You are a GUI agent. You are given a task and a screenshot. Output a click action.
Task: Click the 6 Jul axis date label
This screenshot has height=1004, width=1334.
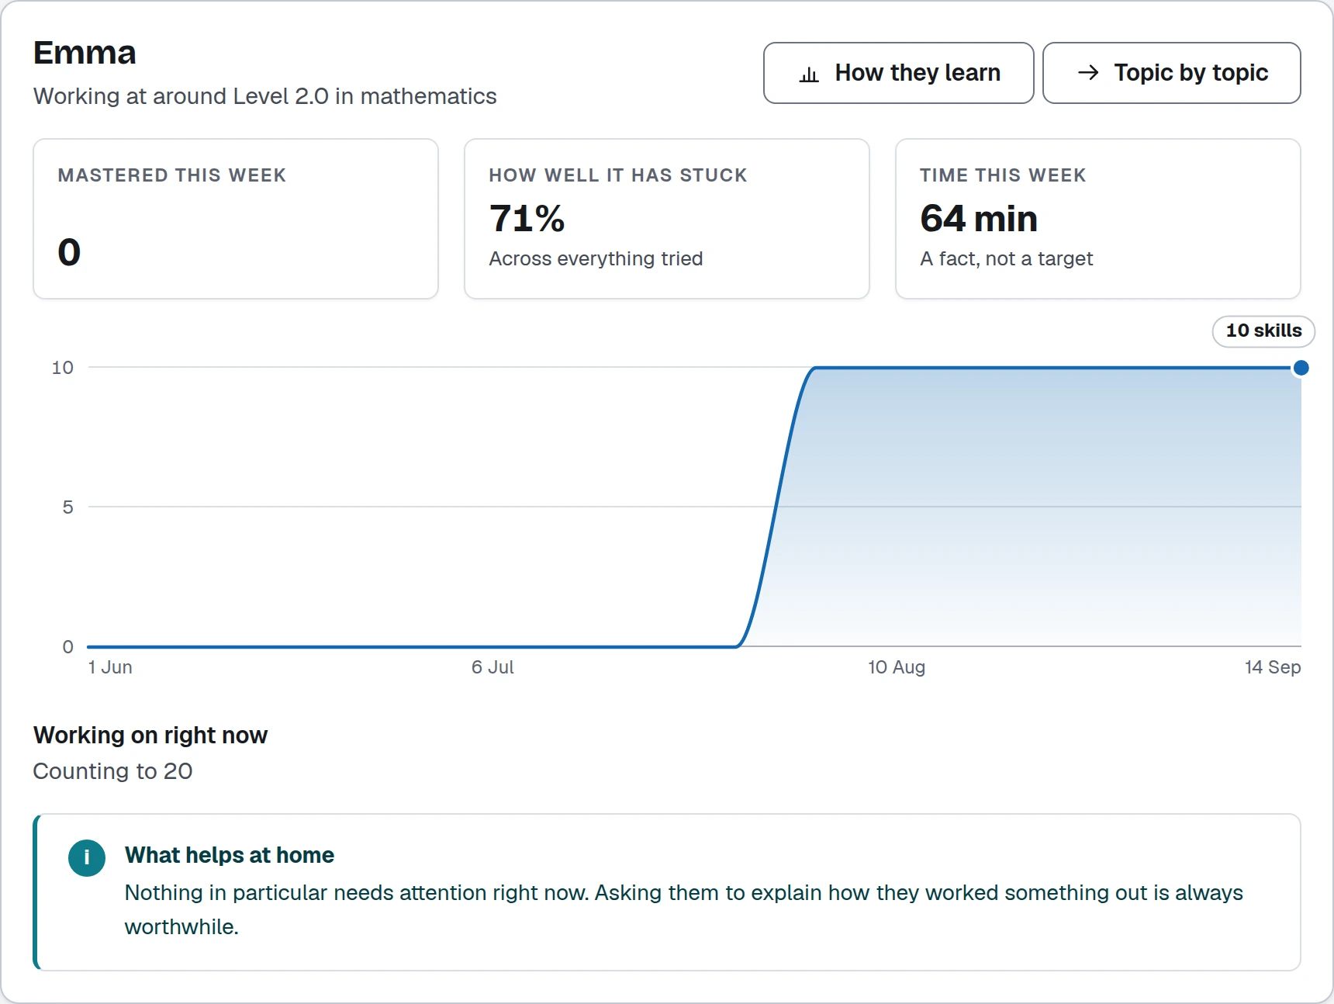[x=492, y=667]
